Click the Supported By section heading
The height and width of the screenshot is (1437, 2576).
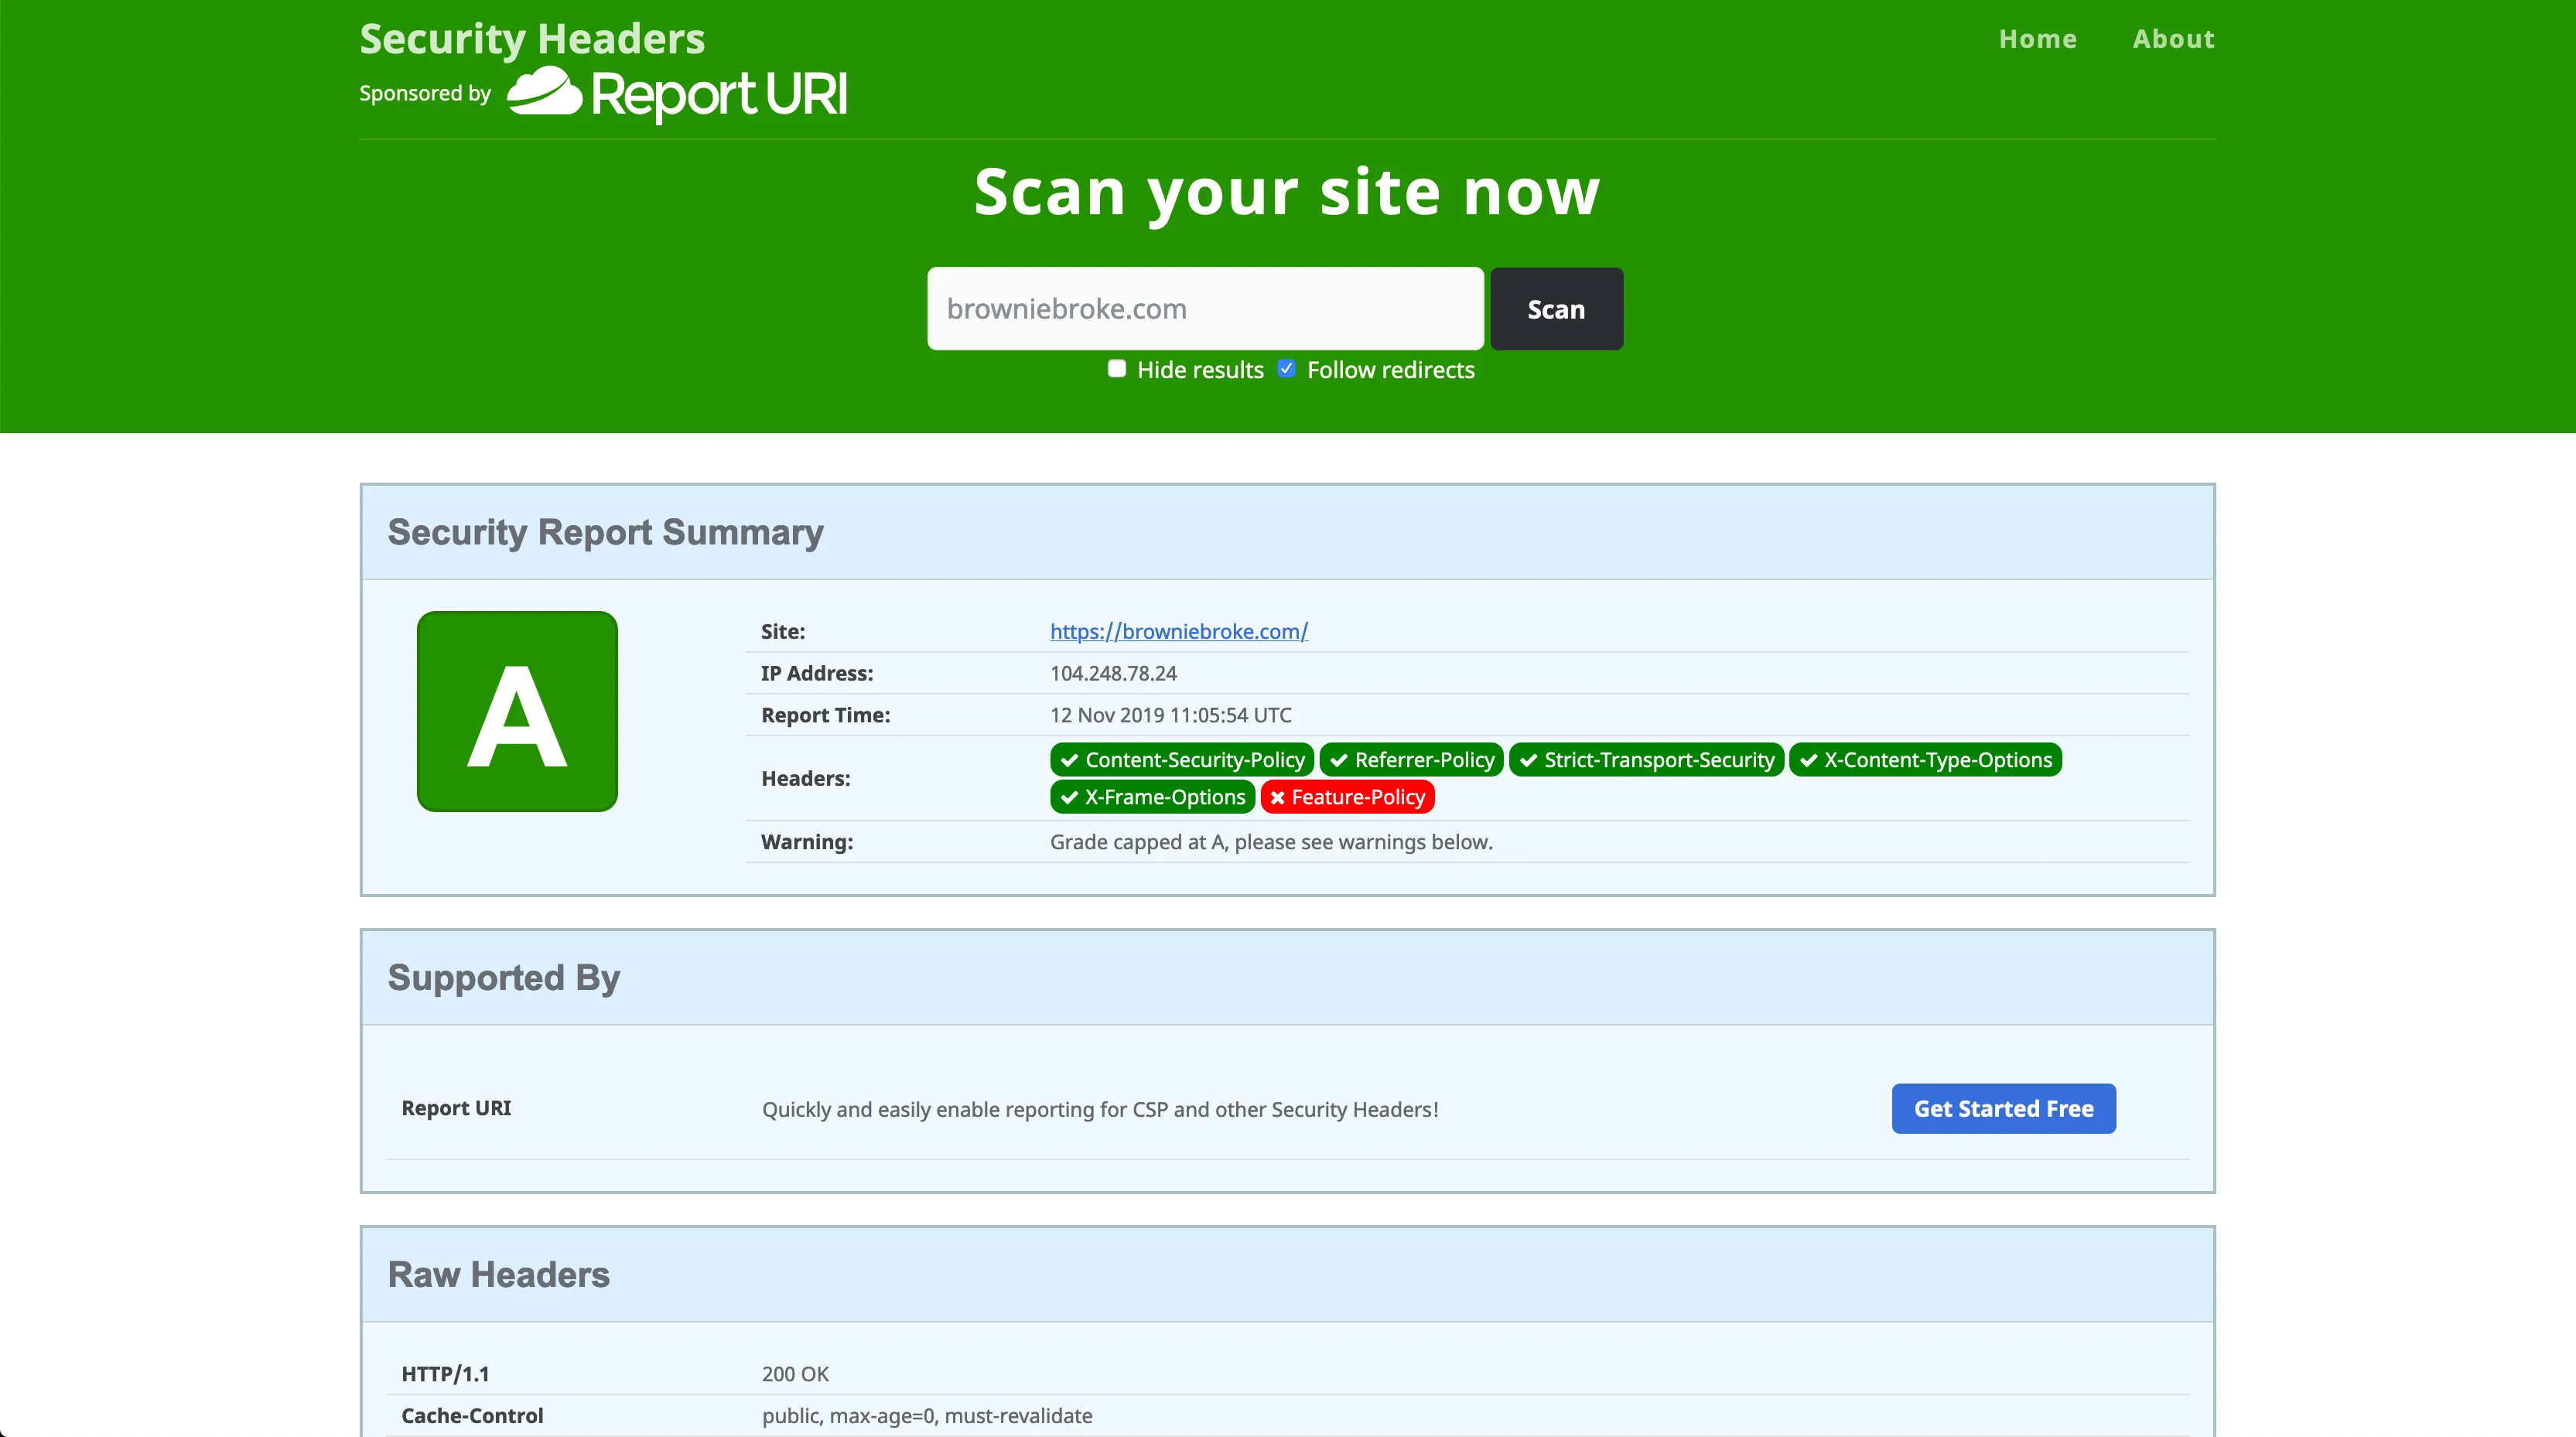pyautogui.click(x=503, y=977)
